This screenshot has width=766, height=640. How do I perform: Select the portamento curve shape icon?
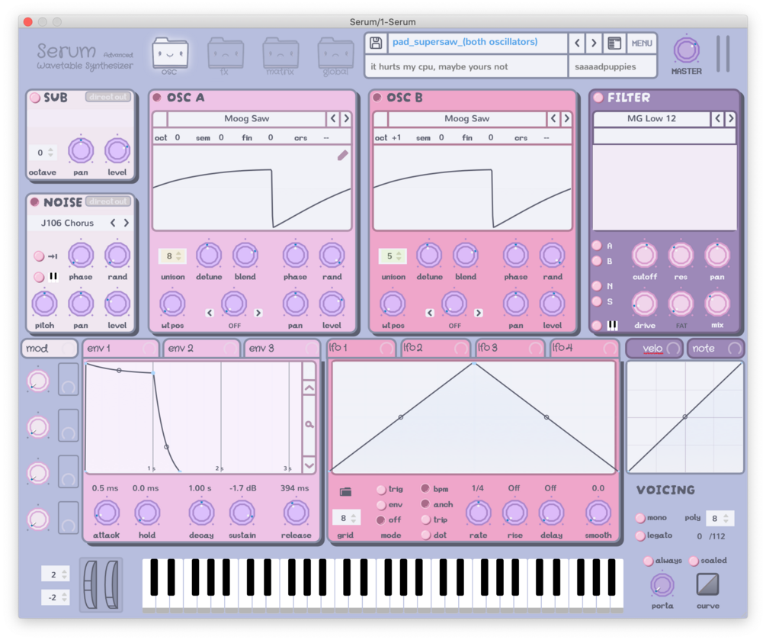click(x=707, y=584)
